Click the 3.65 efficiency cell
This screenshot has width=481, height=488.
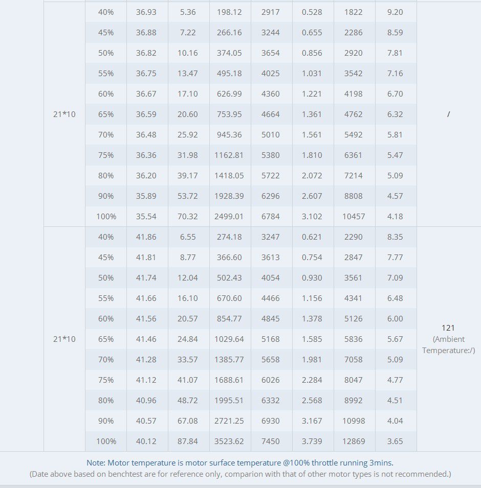(395, 441)
